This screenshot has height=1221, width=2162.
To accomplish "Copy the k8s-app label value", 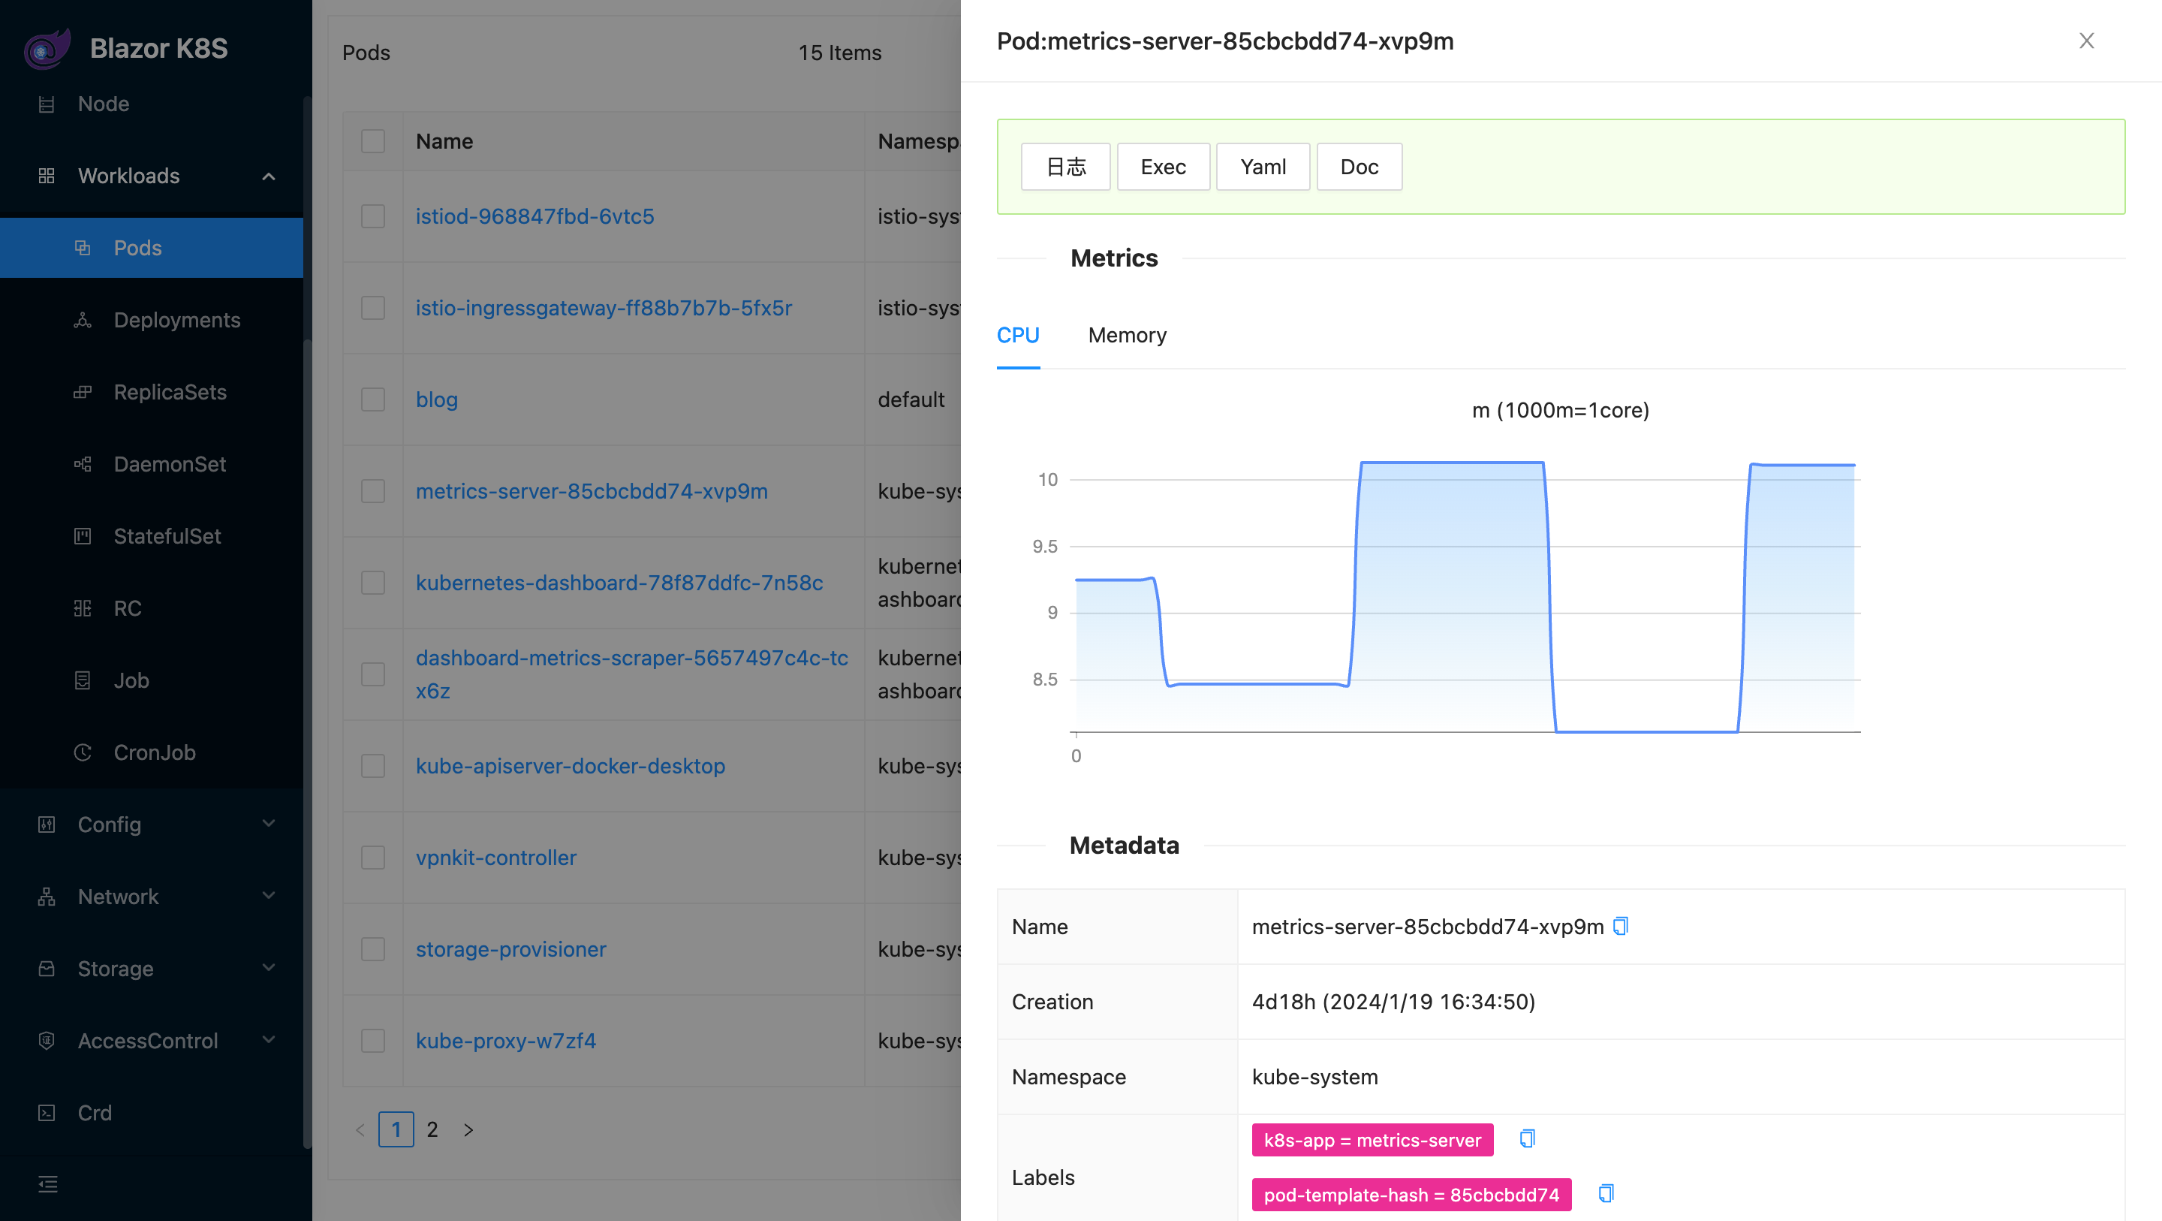I will [1527, 1138].
